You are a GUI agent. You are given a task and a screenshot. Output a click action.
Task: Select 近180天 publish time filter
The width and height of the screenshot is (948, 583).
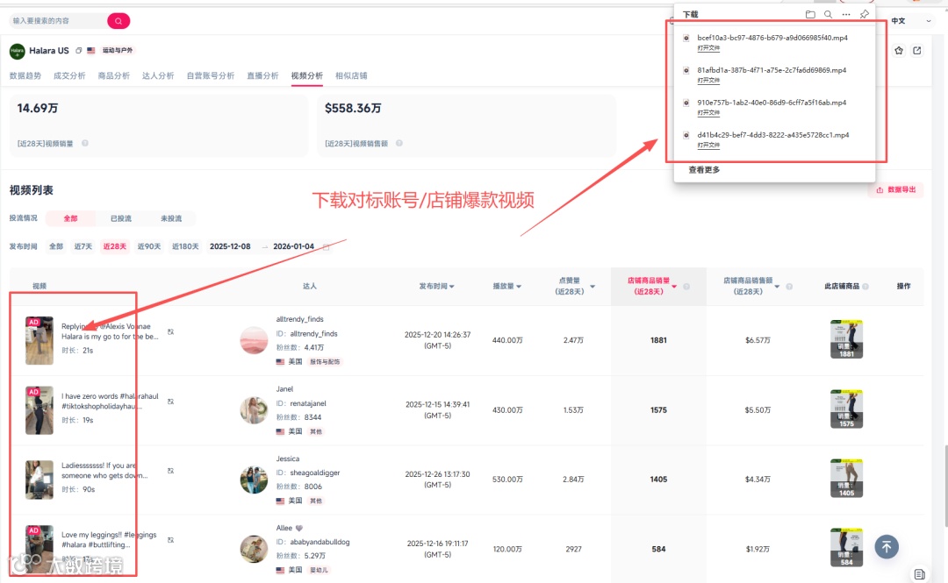pos(185,246)
